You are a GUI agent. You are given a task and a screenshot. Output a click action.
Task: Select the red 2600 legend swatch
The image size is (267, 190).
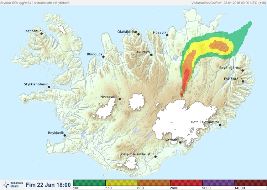pyautogui.click(x=186, y=182)
